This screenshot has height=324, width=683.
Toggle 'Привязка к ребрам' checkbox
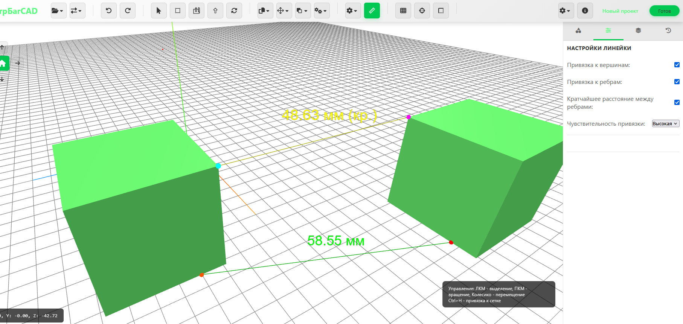(677, 82)
